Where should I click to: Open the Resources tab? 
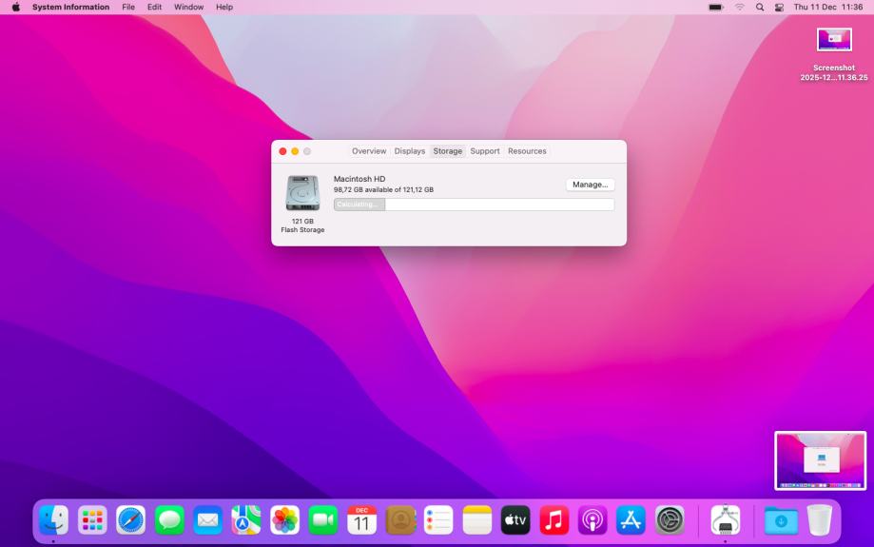point(527,151)
